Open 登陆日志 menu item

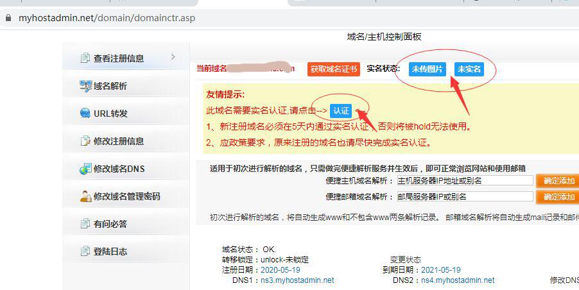pos(126,250)
